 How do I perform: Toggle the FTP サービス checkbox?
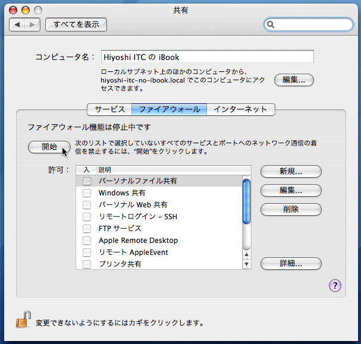tap(87, 229)
